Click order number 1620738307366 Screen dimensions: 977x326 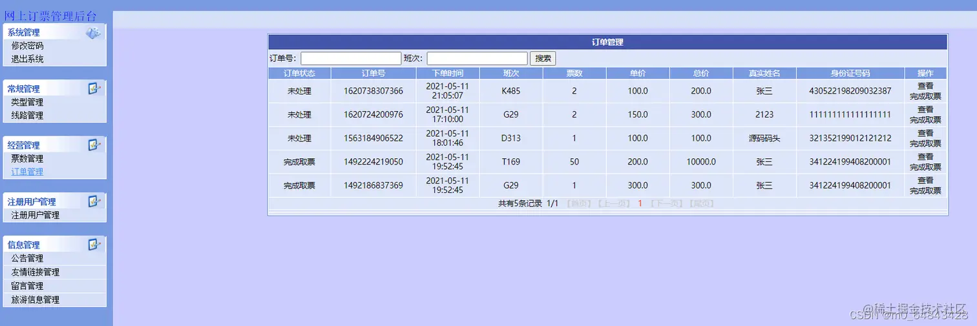point(373,91)
